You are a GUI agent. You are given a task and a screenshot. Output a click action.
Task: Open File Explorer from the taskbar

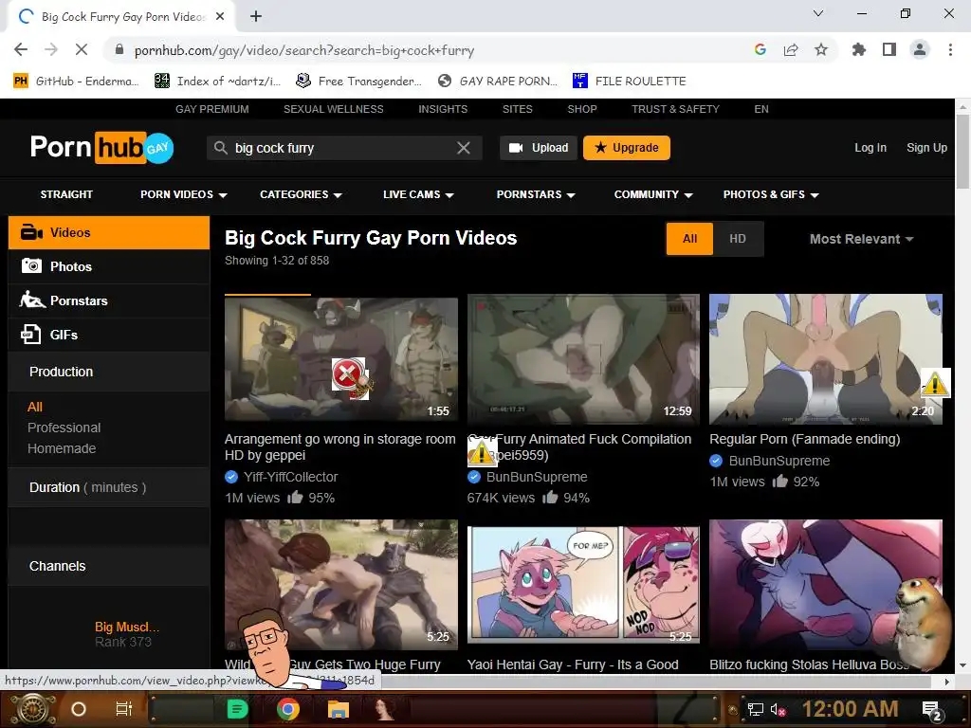click(x=339, y=709)
